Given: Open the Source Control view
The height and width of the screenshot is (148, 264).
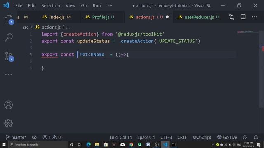Looking at the screenshot, I should pos(8,56).
